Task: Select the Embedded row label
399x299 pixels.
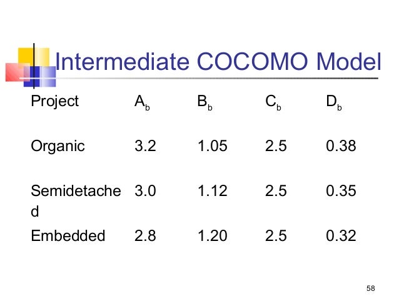Action: (68, 236)
